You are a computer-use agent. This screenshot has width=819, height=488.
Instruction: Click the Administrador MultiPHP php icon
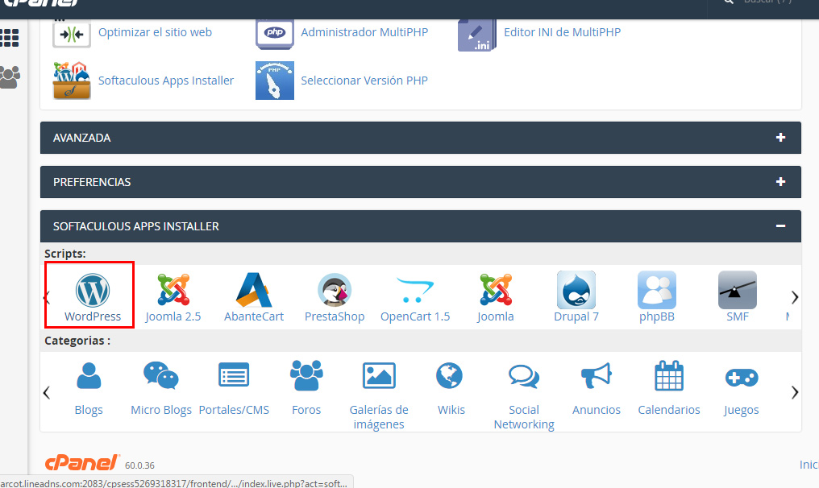(x=275, y=35)
